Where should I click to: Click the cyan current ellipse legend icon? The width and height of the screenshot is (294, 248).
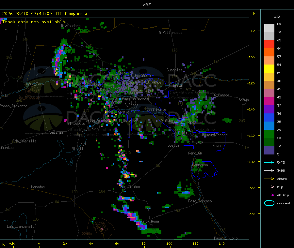pyautogui.click(x=269, y=203)
